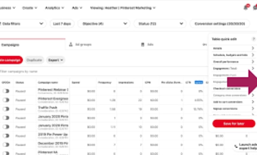
Task: Toggle the December 2019 campaign on
Action: pos(6,145)
